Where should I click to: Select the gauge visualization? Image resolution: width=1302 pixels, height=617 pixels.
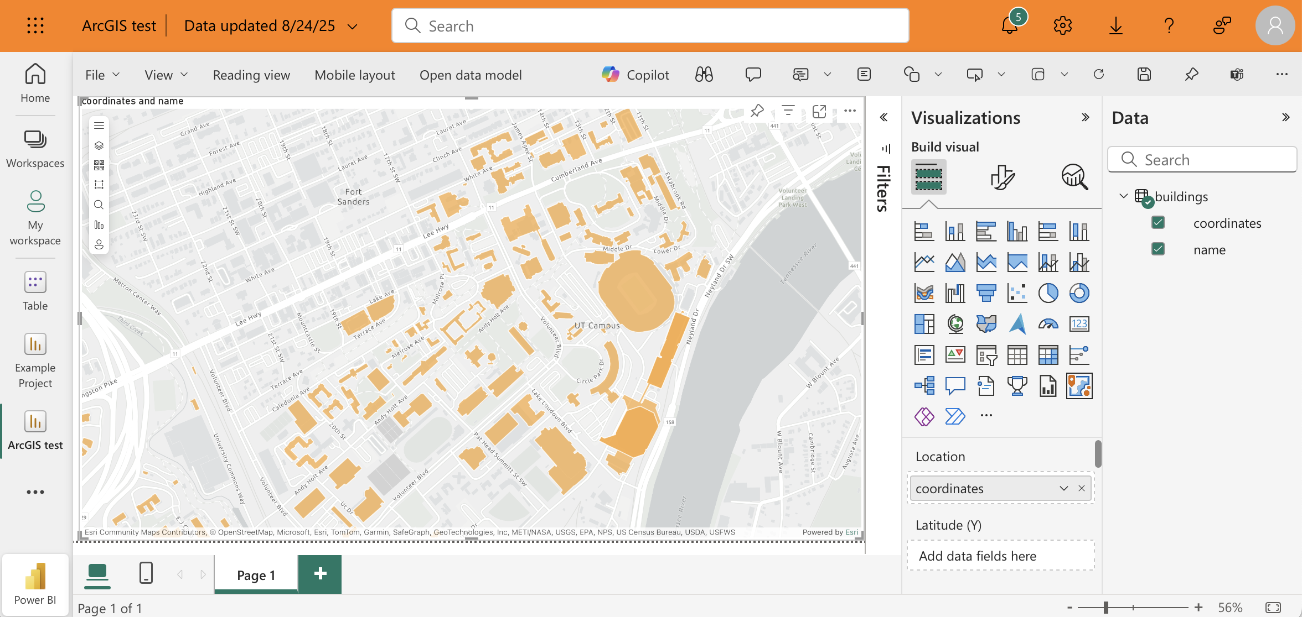[x=1048, y=324]
